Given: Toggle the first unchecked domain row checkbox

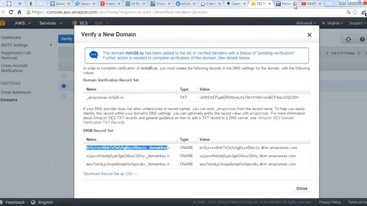Looking at the screenshot, I should (64, 76).
